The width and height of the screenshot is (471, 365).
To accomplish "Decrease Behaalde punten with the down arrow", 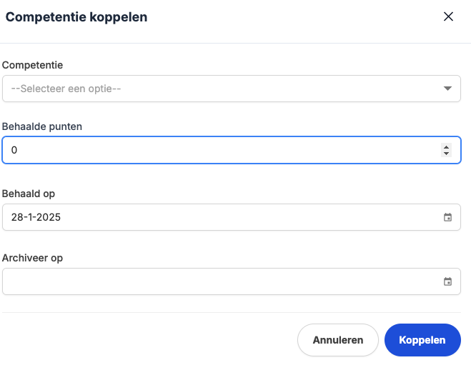I will [447, 154].
